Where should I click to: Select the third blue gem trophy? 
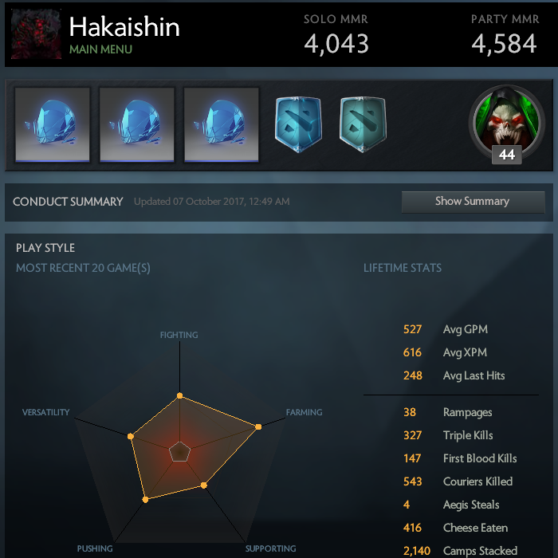[222, 125]
